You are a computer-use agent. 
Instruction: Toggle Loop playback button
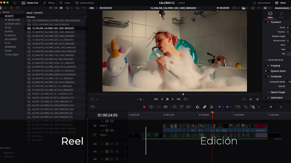pyautogui.click(x=186, y=99)
